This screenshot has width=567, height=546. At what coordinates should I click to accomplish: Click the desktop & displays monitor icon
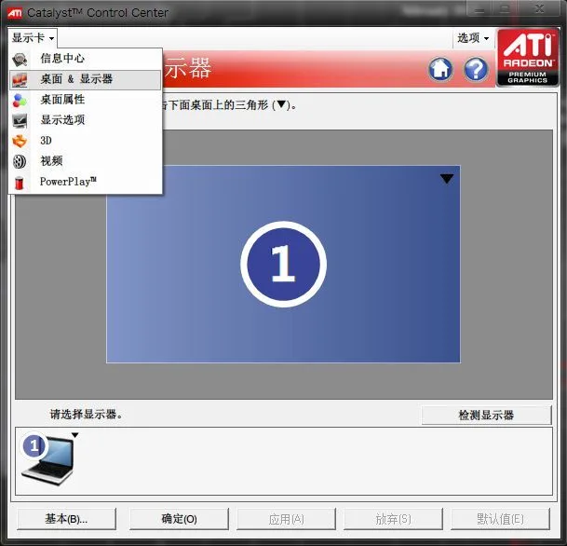click(20, 80)
